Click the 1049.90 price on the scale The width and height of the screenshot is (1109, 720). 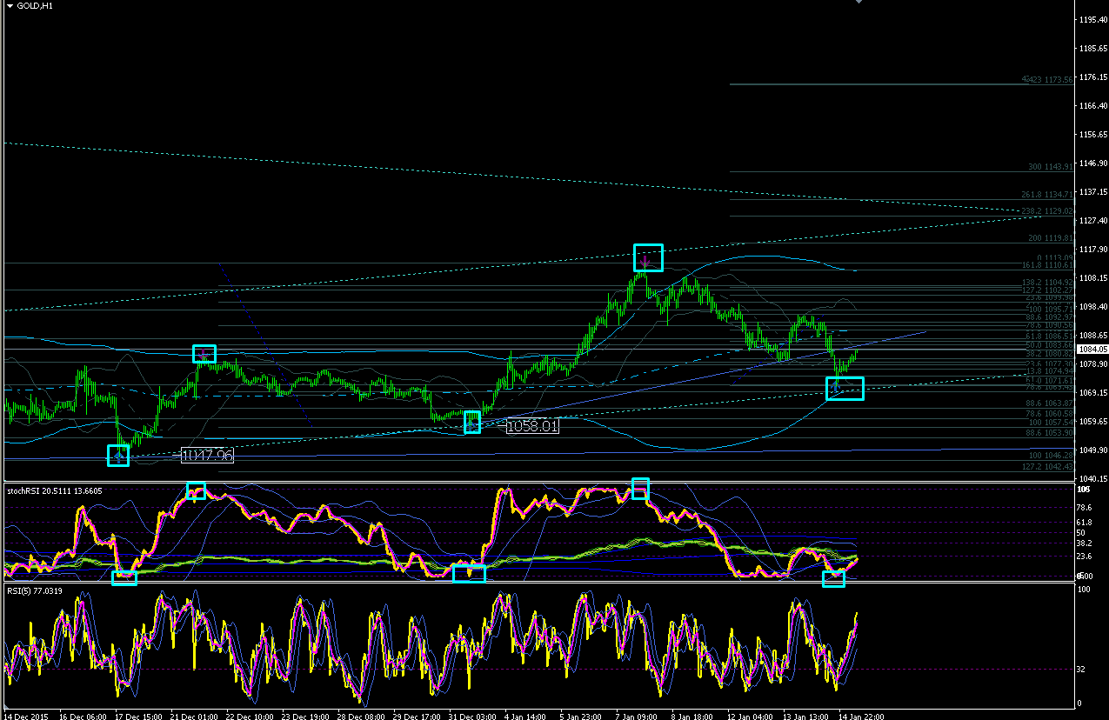(1092, 450)
